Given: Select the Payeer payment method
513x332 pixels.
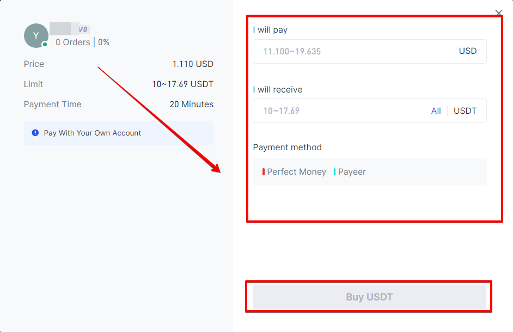Looking at the screenshot, I should tap(352, 172).
